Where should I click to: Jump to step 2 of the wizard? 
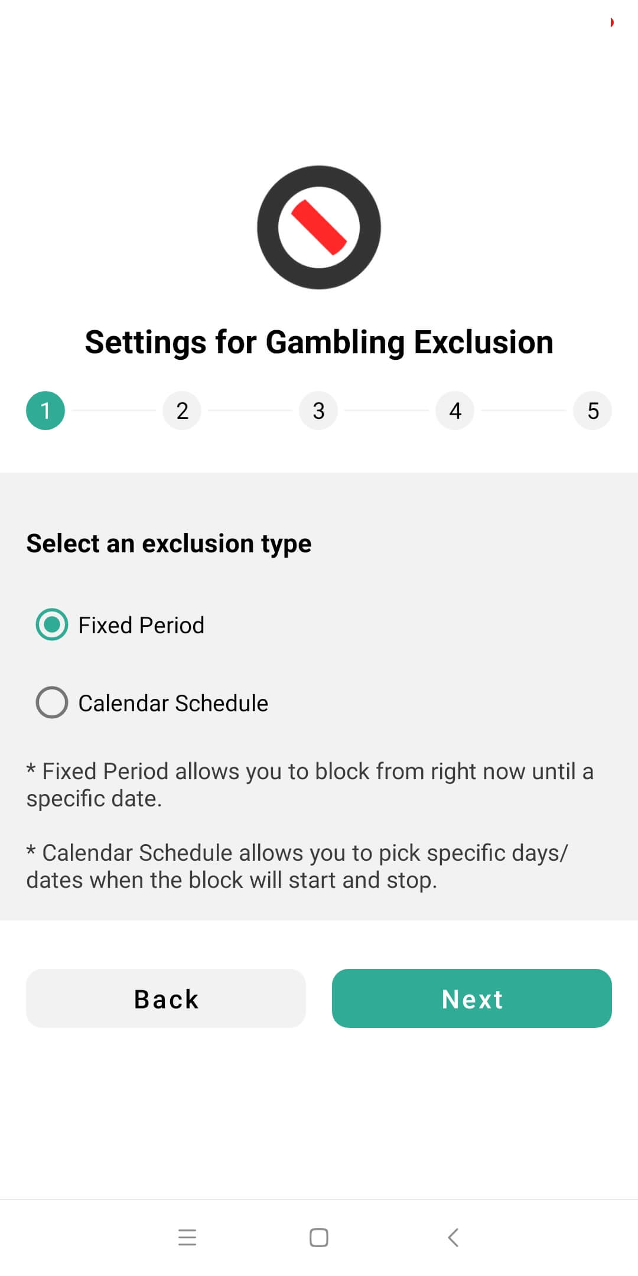181,411
